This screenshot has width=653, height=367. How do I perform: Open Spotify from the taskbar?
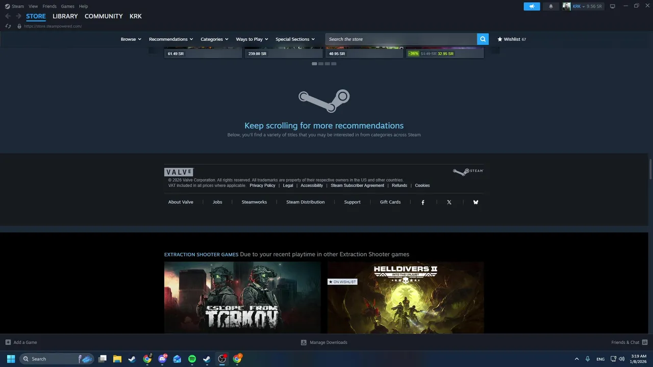(192, 359)
